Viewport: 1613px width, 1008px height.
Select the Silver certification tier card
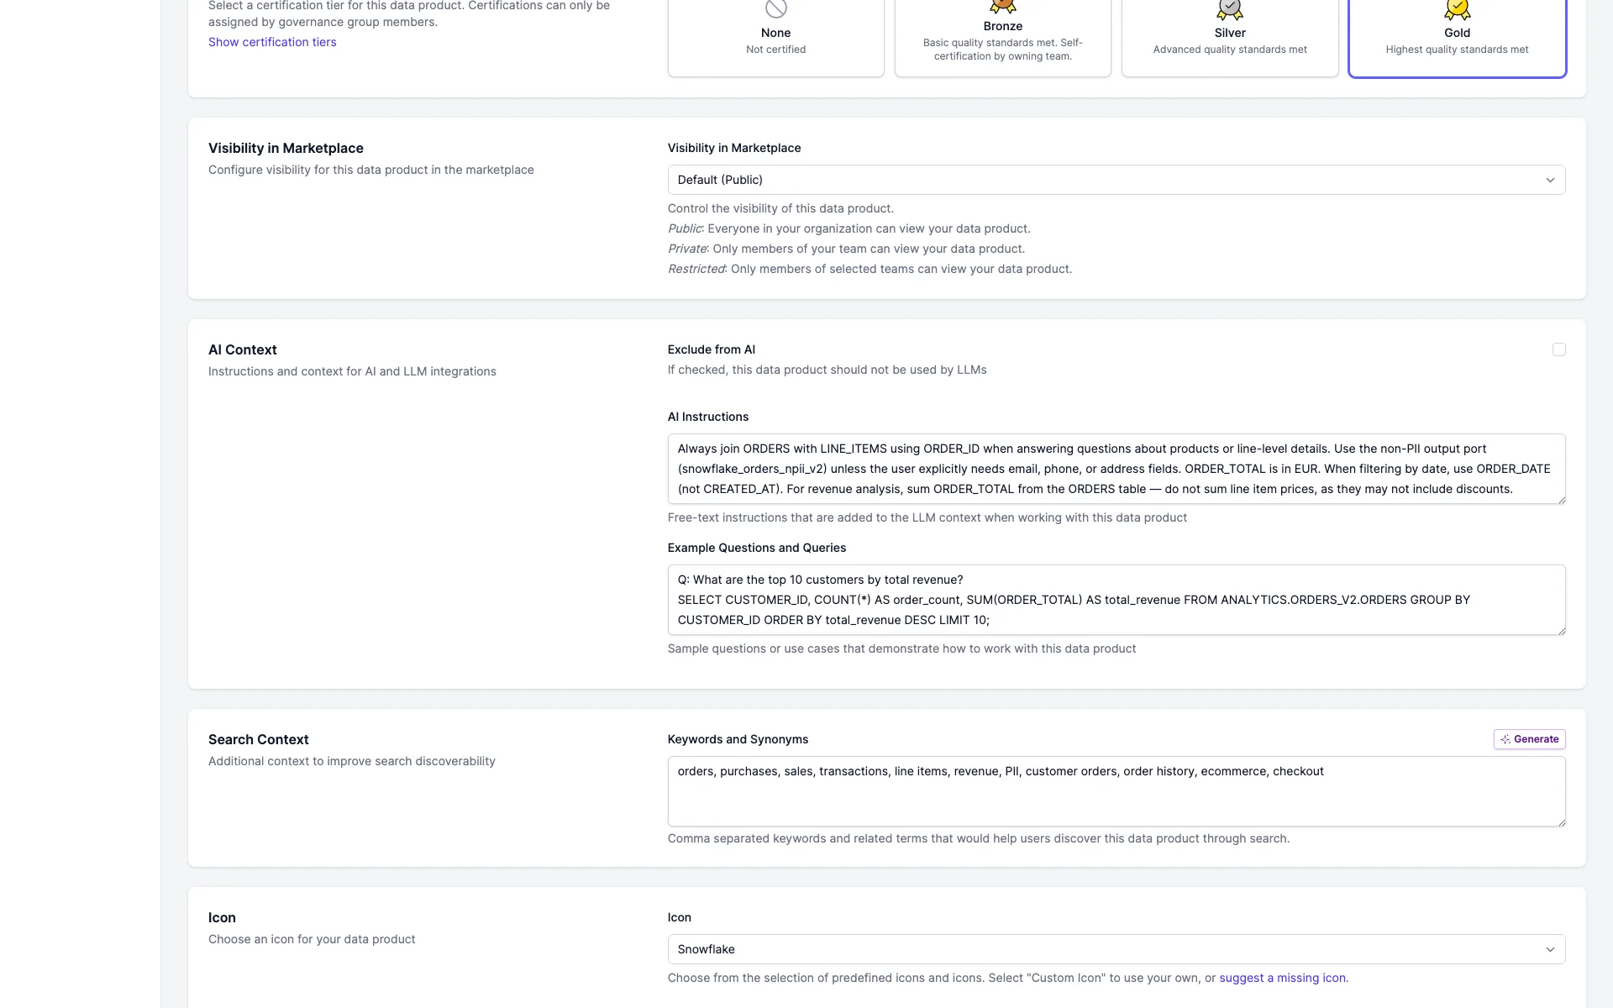(1229, 38)
